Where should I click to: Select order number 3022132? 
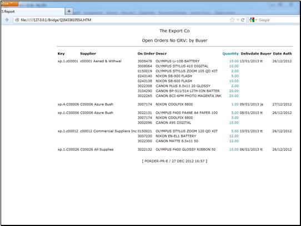[144, 150]
